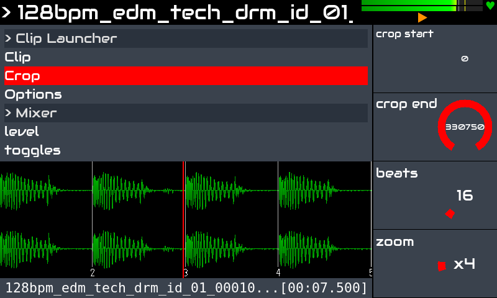Screen dimensions: 497x298
Task: Expand the Clip Launcher section
Action: coord(186,38)
